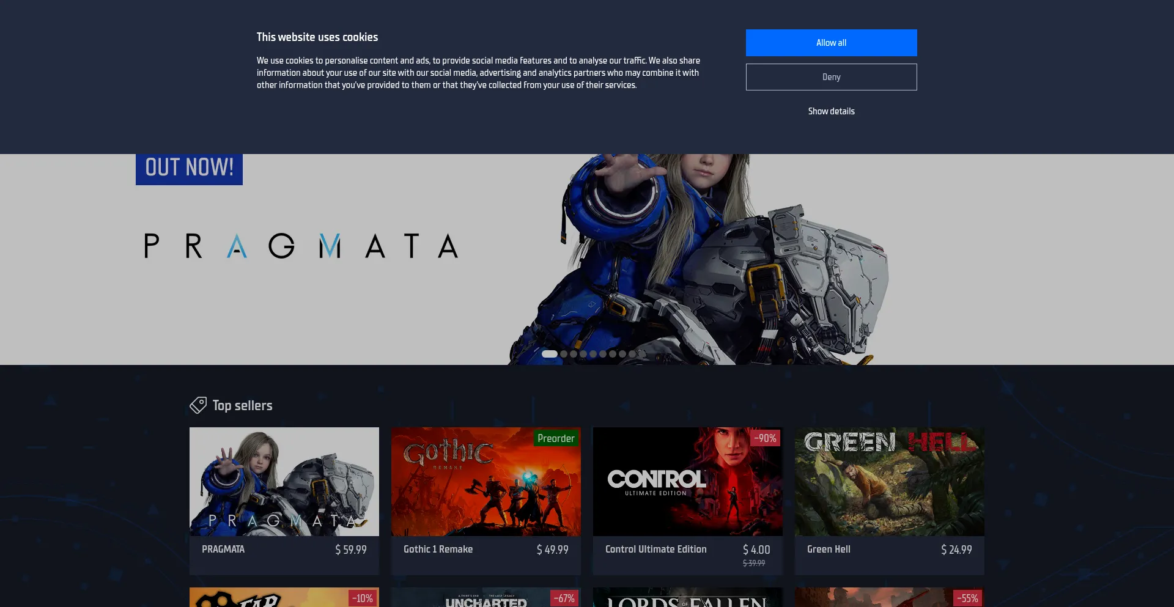The height and width of the screenshot is (607, 1174).
Task: Click the PRAGMATA title under its thumbnail
Action: pos(223,549)
